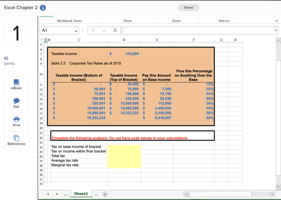281x200 pixels.
Task: Add a new sheet with the plus icon
Action: pyautogui.click(x=105, y=194)
